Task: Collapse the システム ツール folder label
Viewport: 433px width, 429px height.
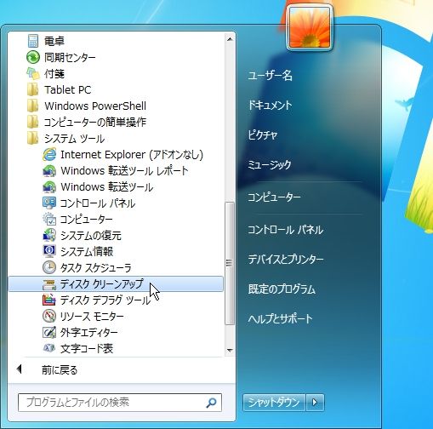Action: tap(74, 139)
